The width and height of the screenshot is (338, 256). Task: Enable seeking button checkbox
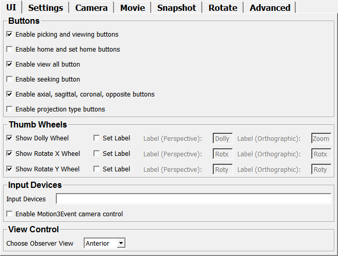coord(10,79)
